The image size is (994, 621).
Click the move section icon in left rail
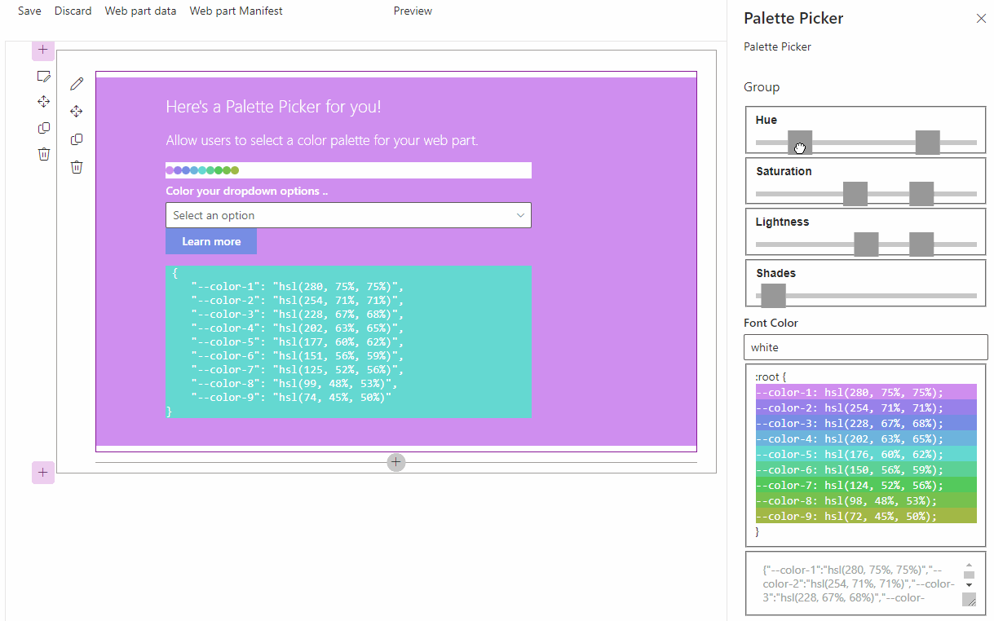tap(44, 102)
